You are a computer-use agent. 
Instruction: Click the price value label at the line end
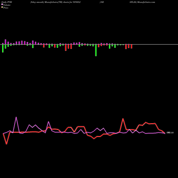pos(170,133)
